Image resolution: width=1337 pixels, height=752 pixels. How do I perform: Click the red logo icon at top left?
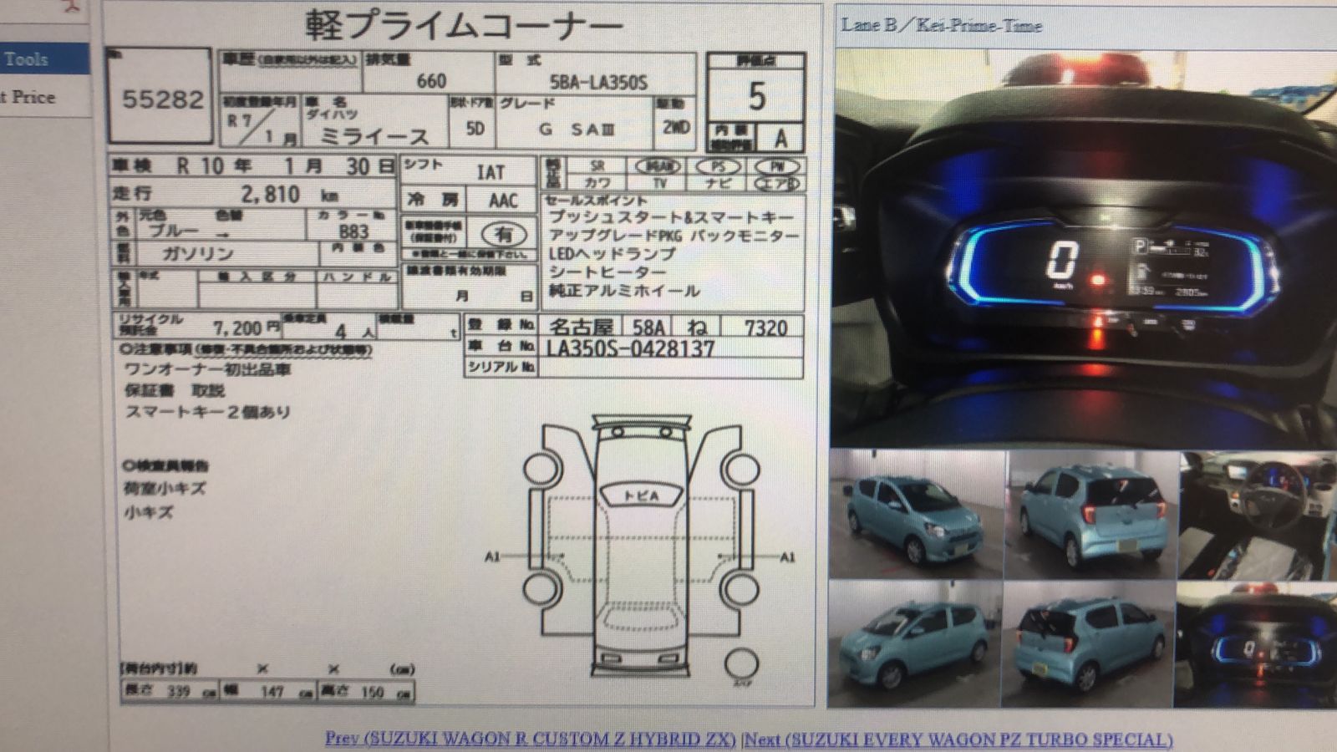pyautogui.click(x=71, y=7)
